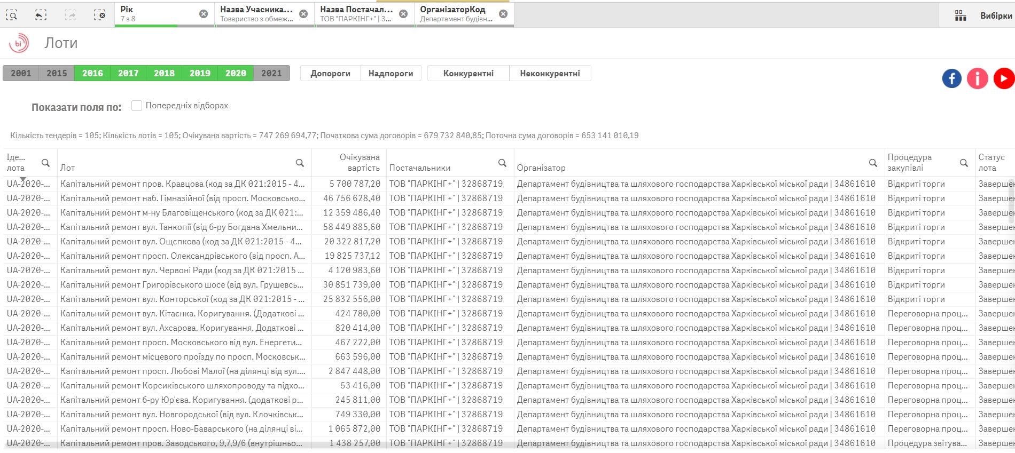Click the BI logo icon
1015x453 pixels.
pyautogui.click(x=19, y=43)
